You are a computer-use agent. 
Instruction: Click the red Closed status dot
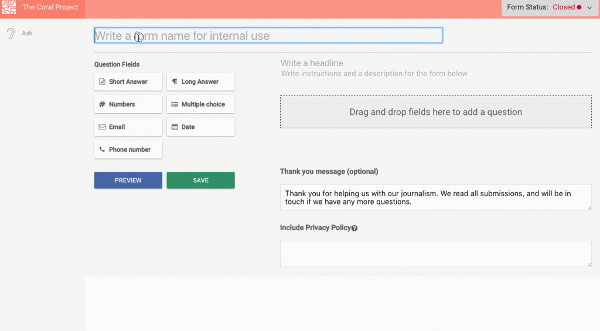[579, 7]
